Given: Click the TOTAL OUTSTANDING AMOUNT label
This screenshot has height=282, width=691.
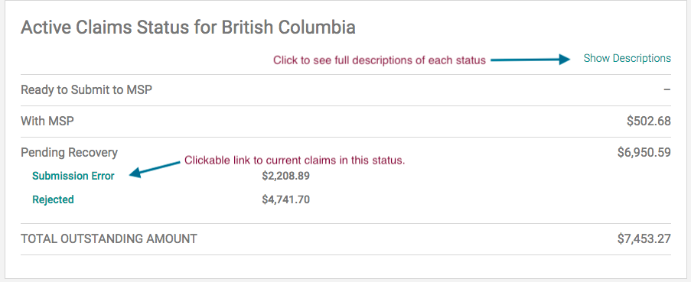Looking at the screenshot, I should [x=109, y=239].
